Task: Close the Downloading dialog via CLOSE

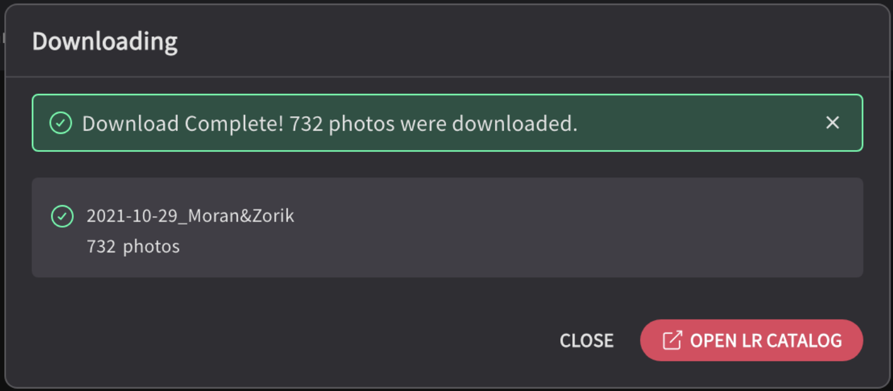Action: [x=586, y=341]
